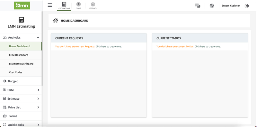Open the Quickbooks menu label
Screen dimensions: 257x127
[x=16, y=125]
